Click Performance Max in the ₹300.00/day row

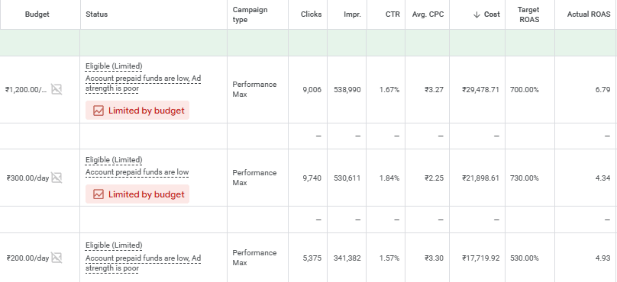point(254,178)
